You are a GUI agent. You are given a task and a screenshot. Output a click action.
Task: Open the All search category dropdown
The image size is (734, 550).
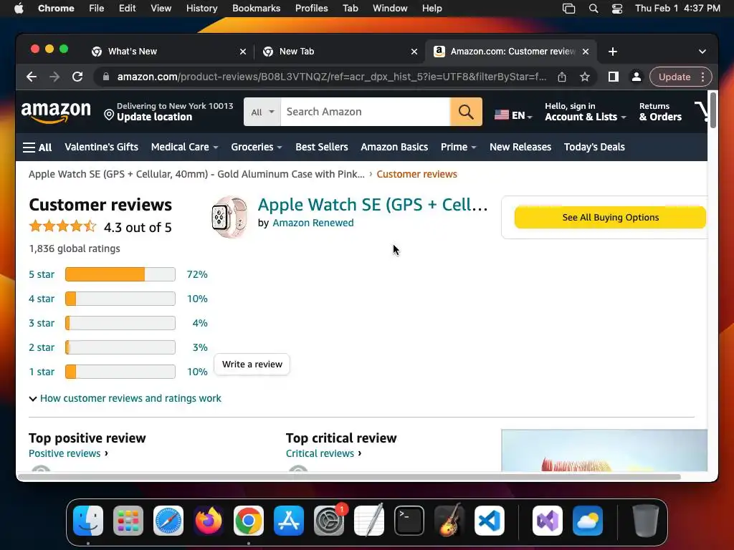point(262,112)
